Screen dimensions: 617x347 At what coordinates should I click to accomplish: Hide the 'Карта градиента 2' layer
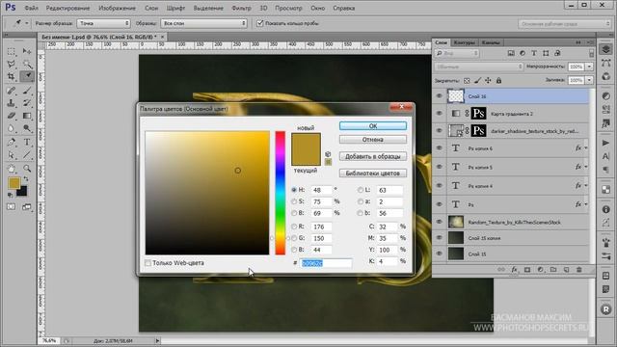440,114
